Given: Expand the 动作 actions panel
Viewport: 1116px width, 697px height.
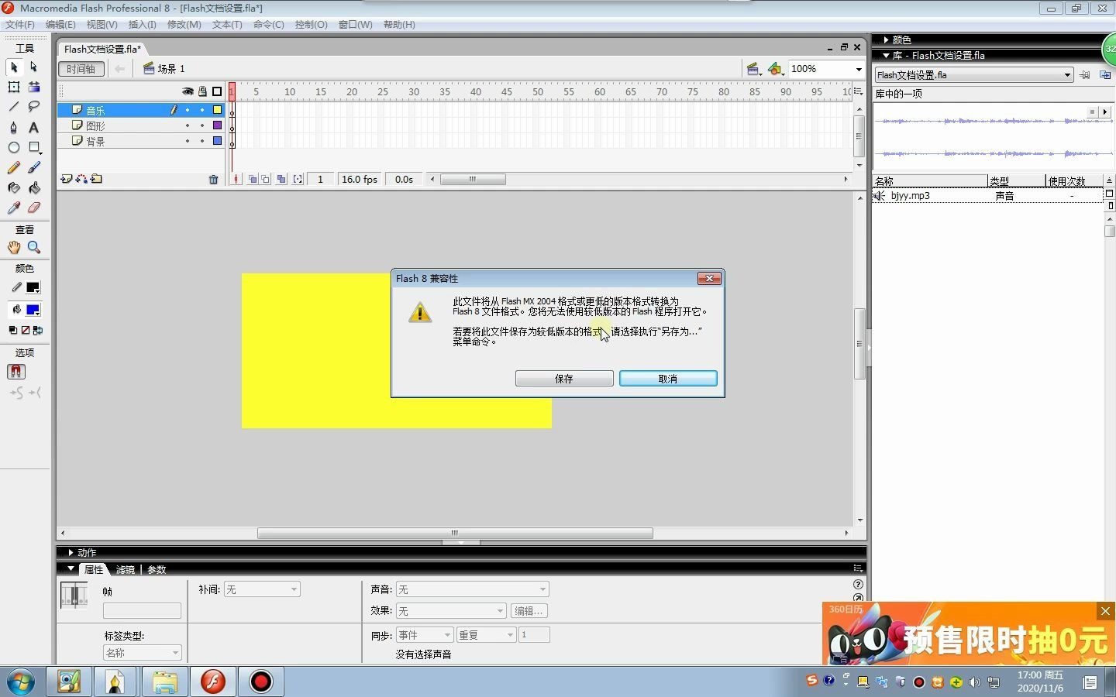Looking at the screenshot, I should tap(71, 552).
